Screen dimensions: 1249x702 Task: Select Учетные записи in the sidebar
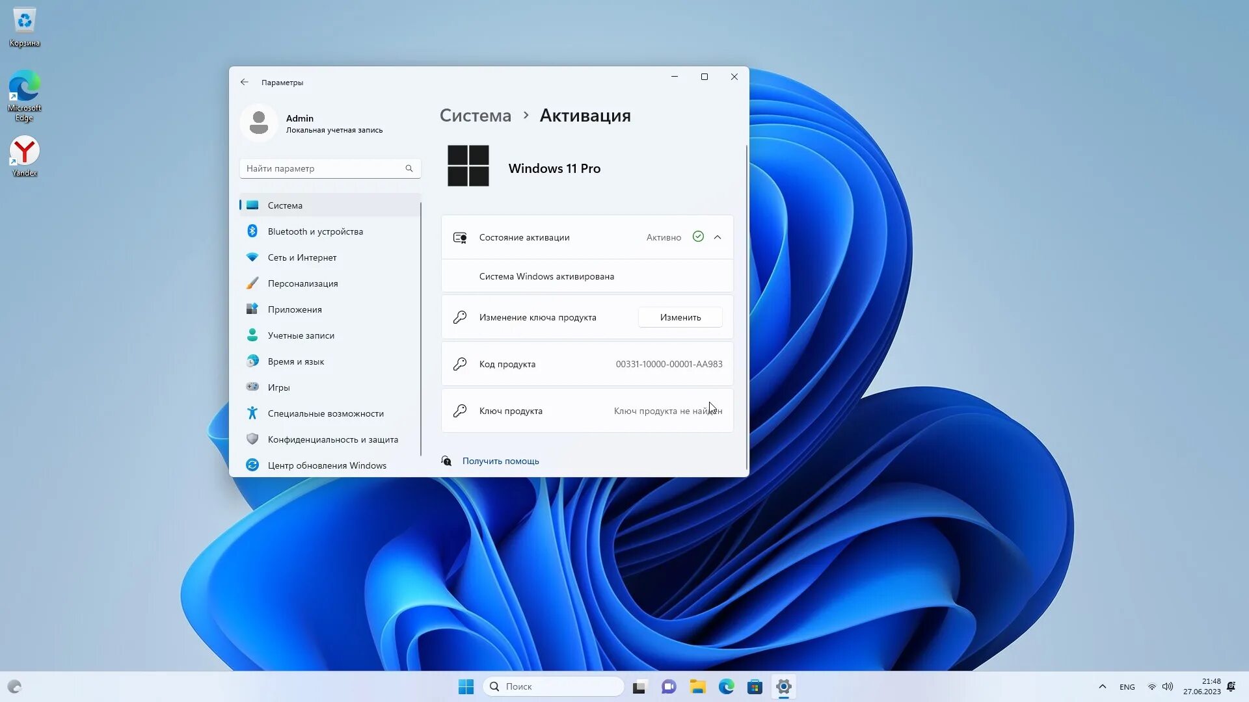click(x=301, y=335)
